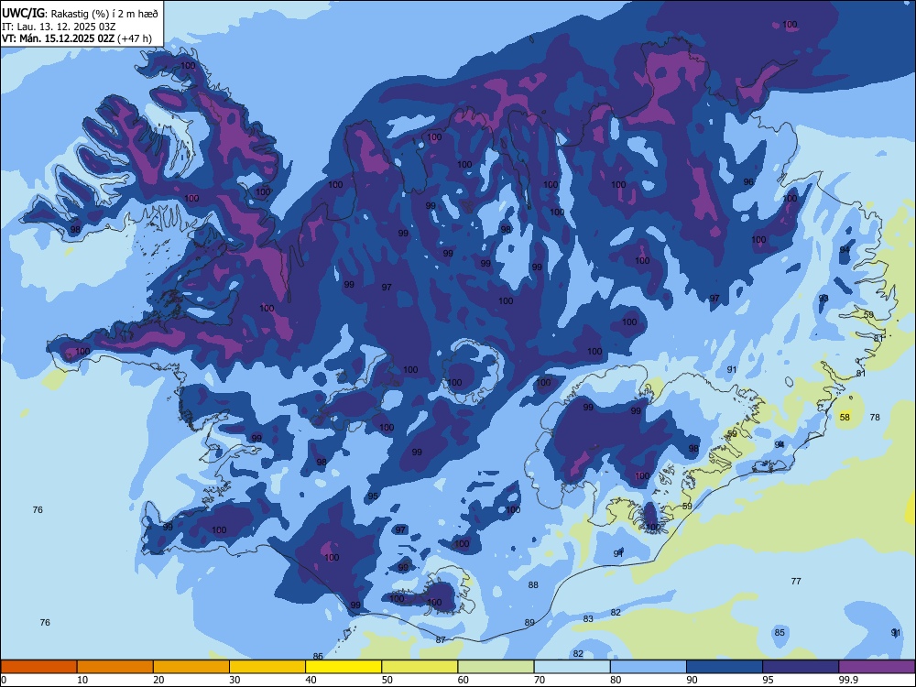Click the '88' humidity value on the map
Screen dimensions: 916x687
pos(533,584)
